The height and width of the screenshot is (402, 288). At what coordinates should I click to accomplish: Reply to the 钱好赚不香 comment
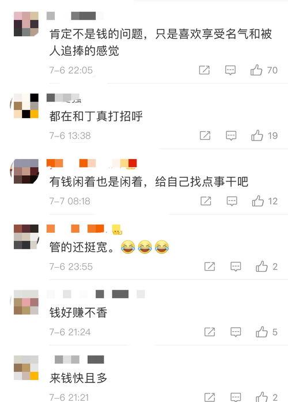tap(236, 332)
